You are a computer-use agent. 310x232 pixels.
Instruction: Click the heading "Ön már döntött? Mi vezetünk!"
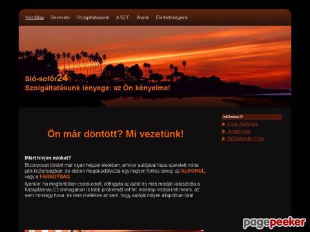click(x=116, y=134)
